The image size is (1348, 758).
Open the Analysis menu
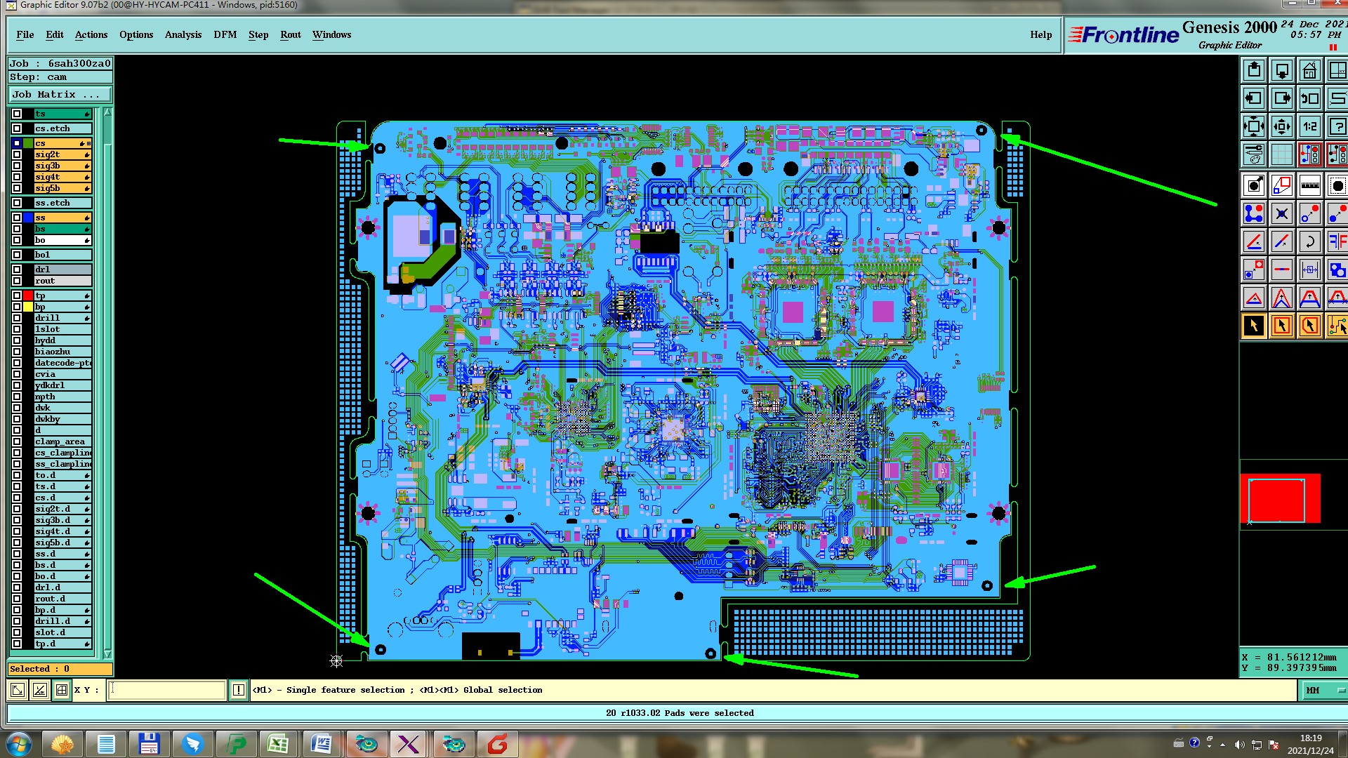coord(183,35)
